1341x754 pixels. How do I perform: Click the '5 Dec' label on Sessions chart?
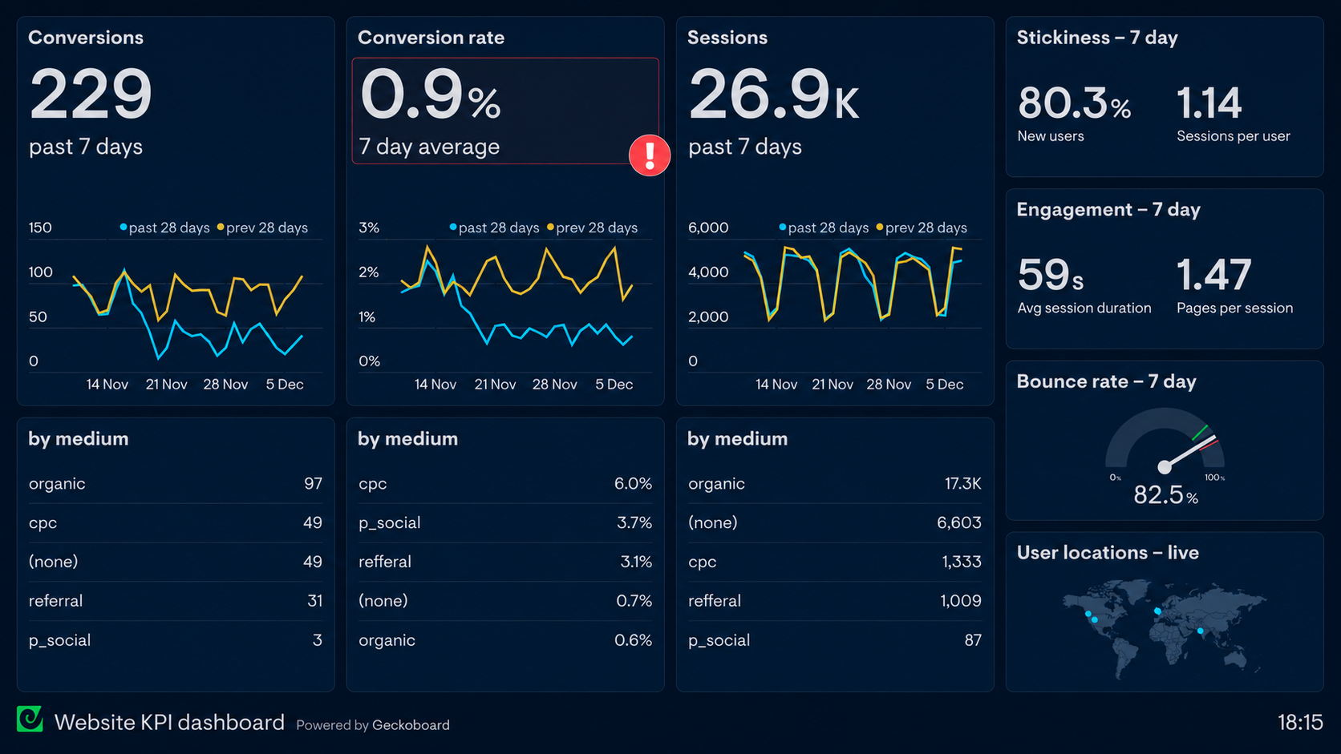945,385
